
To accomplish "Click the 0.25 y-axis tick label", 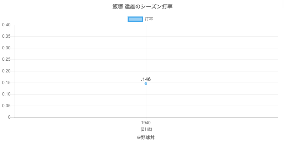I will coord(6,60).
